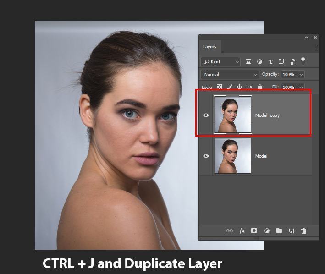Screen dimensions: 325x274
Task: Expand the Opacity slider dropdown arrow
Action: [x=301, y=74]
